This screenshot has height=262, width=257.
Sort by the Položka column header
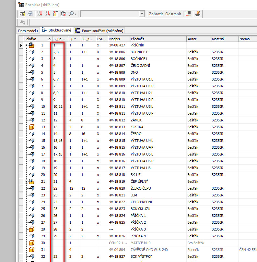pos(34,39)
